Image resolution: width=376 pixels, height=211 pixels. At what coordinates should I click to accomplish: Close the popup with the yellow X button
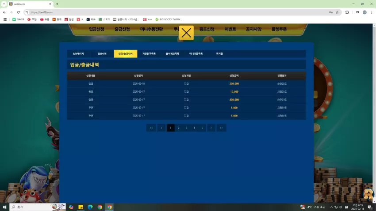(186, 33)
